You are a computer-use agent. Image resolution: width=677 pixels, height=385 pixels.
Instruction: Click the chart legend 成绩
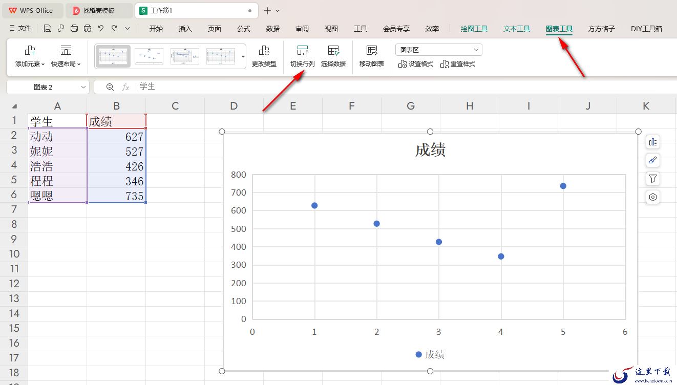point(430,354)
